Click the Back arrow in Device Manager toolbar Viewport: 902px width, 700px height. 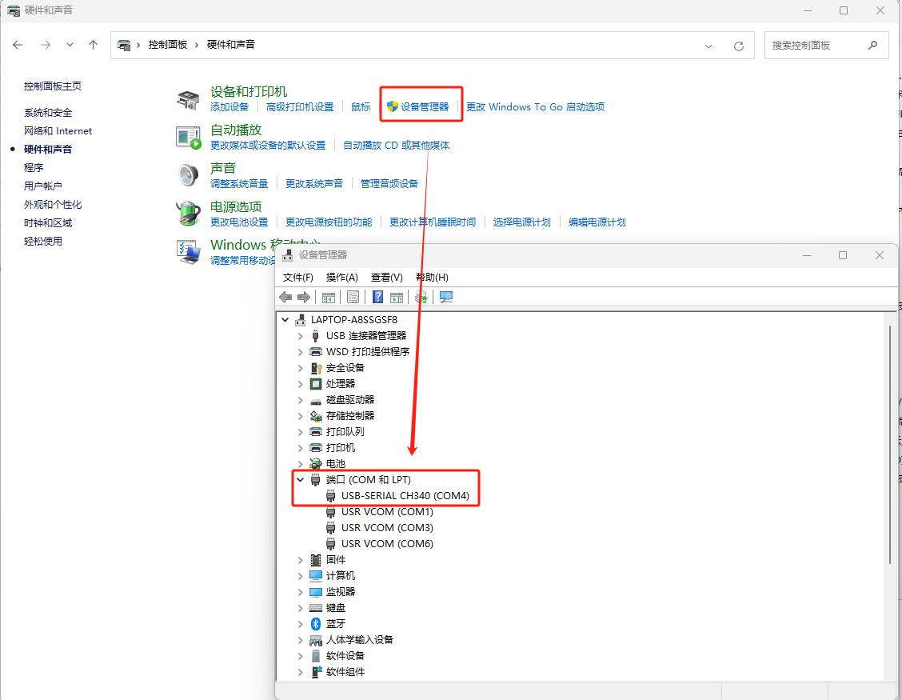[285, 297]
